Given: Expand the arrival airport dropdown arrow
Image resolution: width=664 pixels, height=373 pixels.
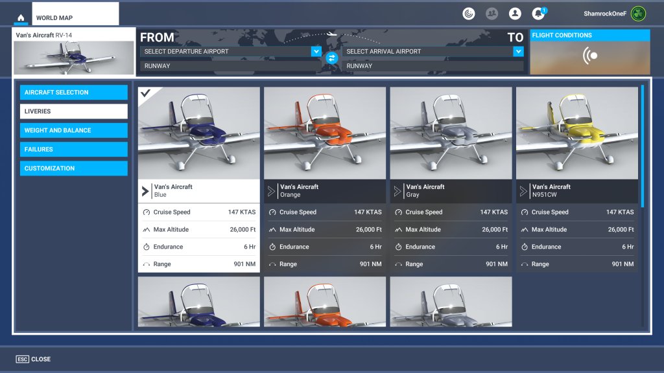Looking at the screenshot, I should coord(518,51).
